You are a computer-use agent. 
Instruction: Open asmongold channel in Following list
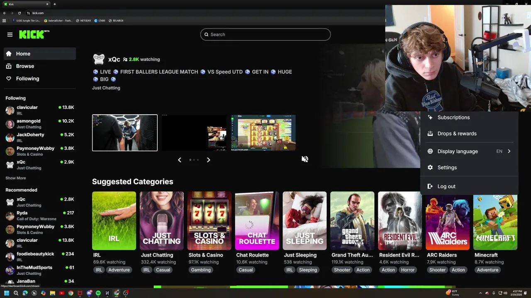40,124
